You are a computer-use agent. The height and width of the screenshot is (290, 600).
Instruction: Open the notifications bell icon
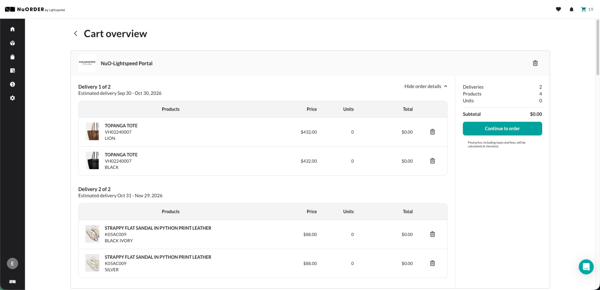click(x=571, y=9)
